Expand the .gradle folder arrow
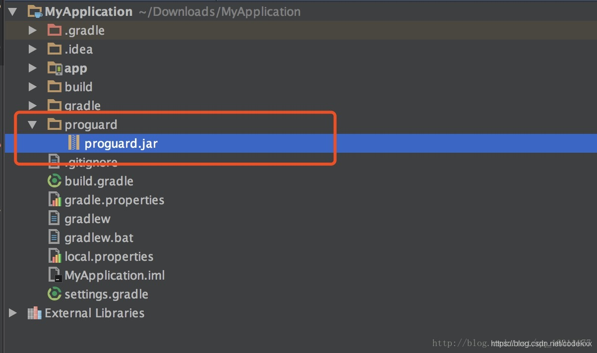 pyautogui.click(x=33, y=31)
